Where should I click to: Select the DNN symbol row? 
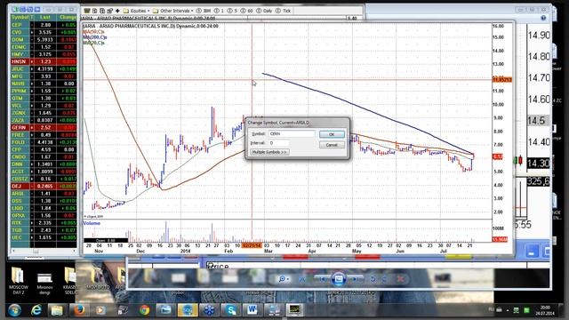coord(44,164)
